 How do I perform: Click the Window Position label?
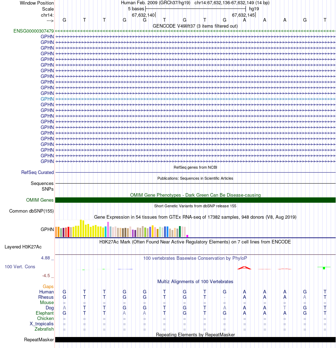37,3
